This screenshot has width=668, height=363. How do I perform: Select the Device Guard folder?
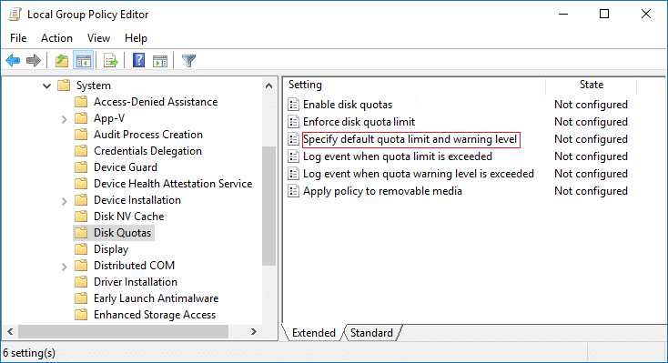(126, 167)
